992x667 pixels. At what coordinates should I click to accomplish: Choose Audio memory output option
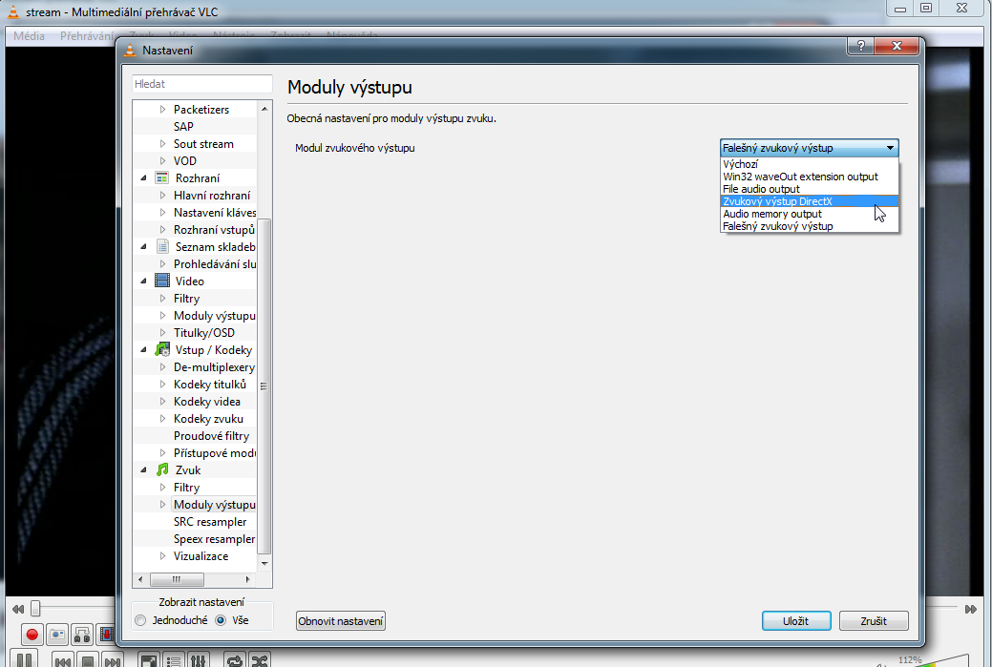click(x=810, y=214)
